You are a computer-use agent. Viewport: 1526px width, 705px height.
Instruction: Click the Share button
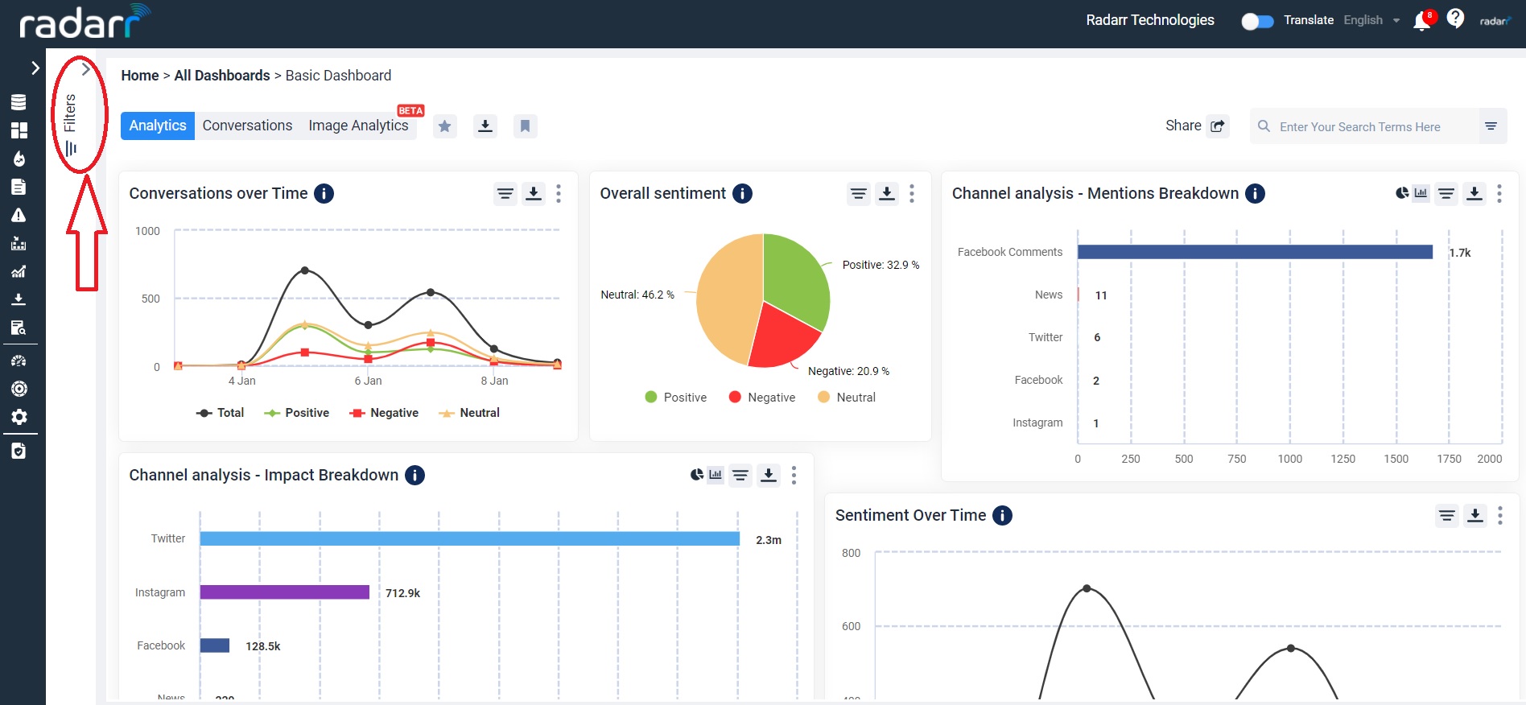[x=1196, y=126]
